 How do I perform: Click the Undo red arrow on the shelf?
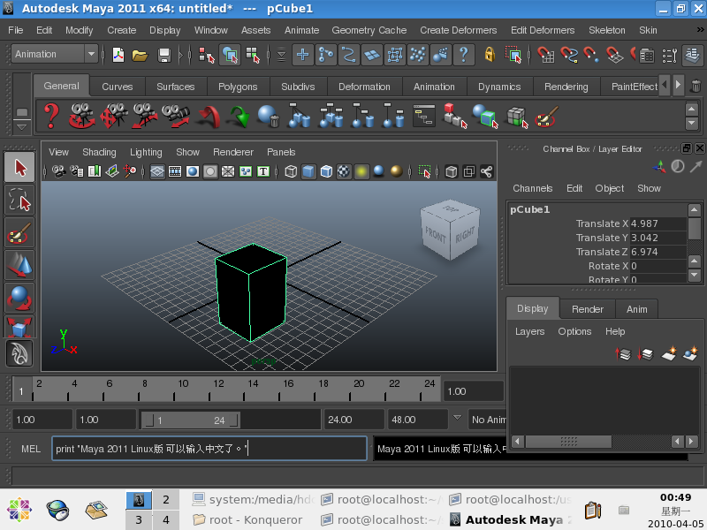(209, 117)
